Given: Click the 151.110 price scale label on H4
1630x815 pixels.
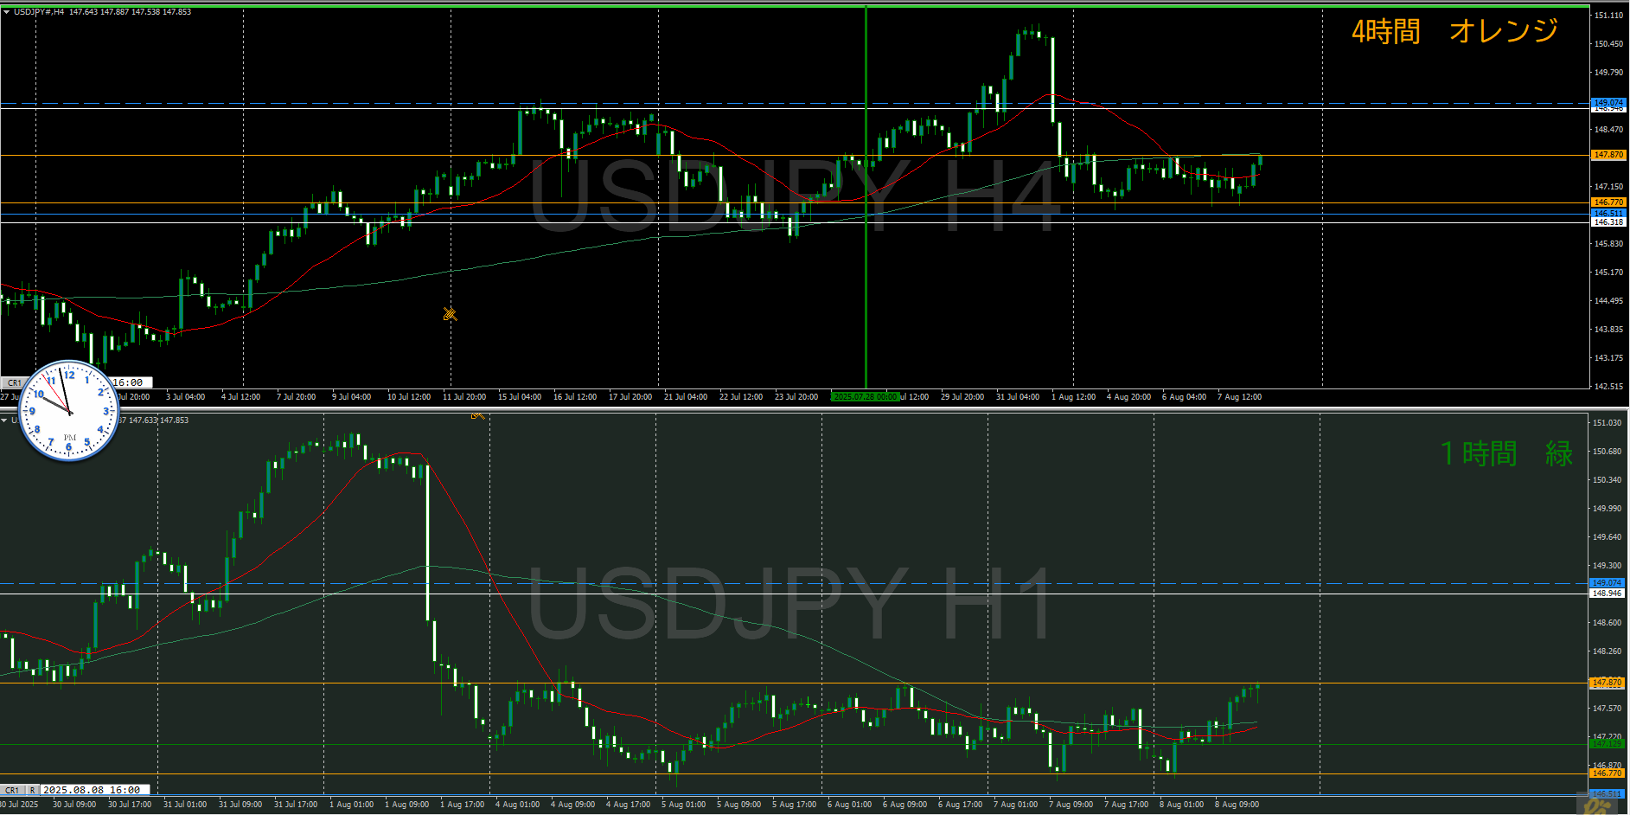Looking at the screenshot, I should (1608, 16).
